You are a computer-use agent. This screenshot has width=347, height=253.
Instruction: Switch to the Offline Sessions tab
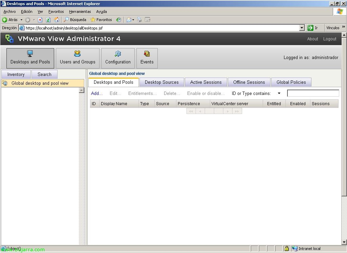(x=249, y=82)
